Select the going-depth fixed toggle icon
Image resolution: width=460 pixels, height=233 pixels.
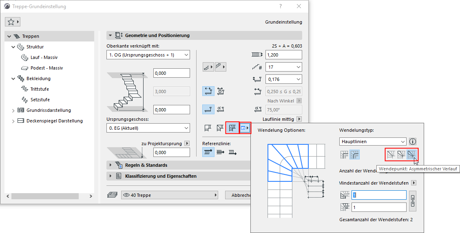[x=208, y=91]
